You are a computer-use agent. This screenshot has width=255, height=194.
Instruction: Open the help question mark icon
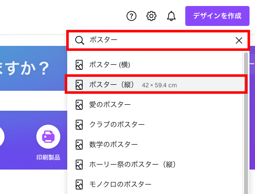pyautogui.click(x=131, y=16)
